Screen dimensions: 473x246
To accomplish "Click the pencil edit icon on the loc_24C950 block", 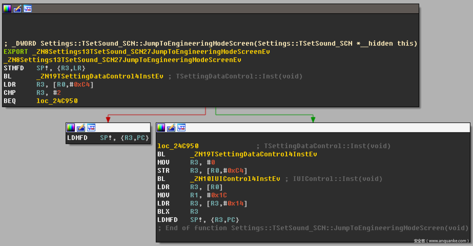I will (x=171, y=128).
